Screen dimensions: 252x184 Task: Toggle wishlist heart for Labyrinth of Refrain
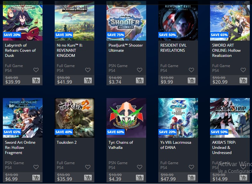36,70
